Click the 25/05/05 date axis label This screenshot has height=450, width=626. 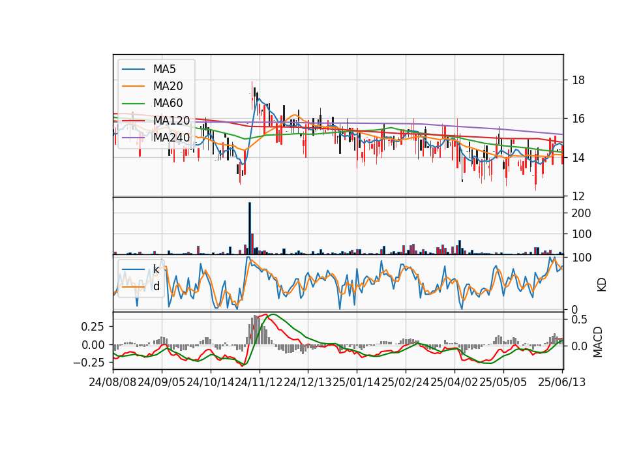click(x=503, y=382)
